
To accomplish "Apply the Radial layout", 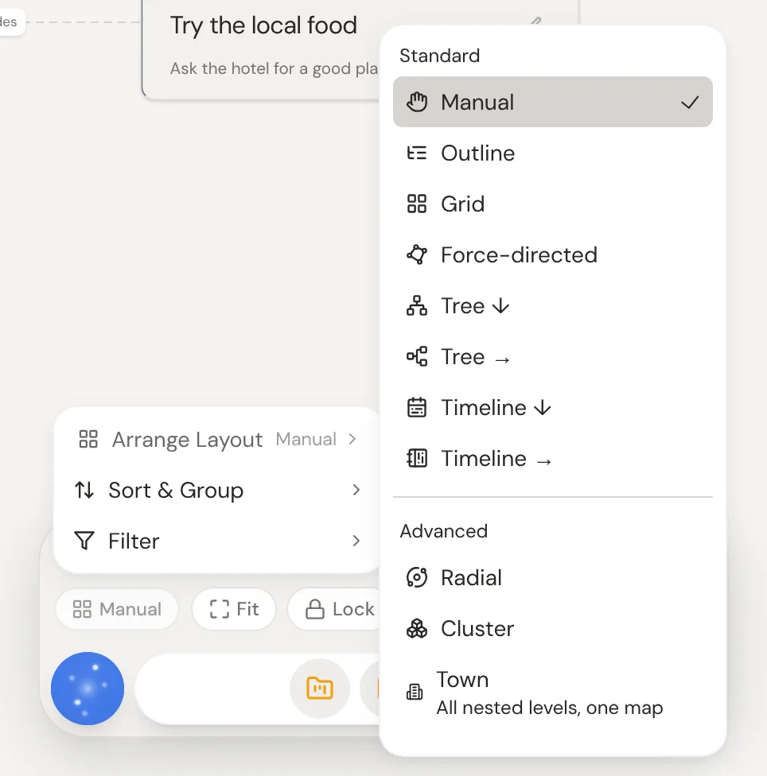I will click(x=553, y=577).
